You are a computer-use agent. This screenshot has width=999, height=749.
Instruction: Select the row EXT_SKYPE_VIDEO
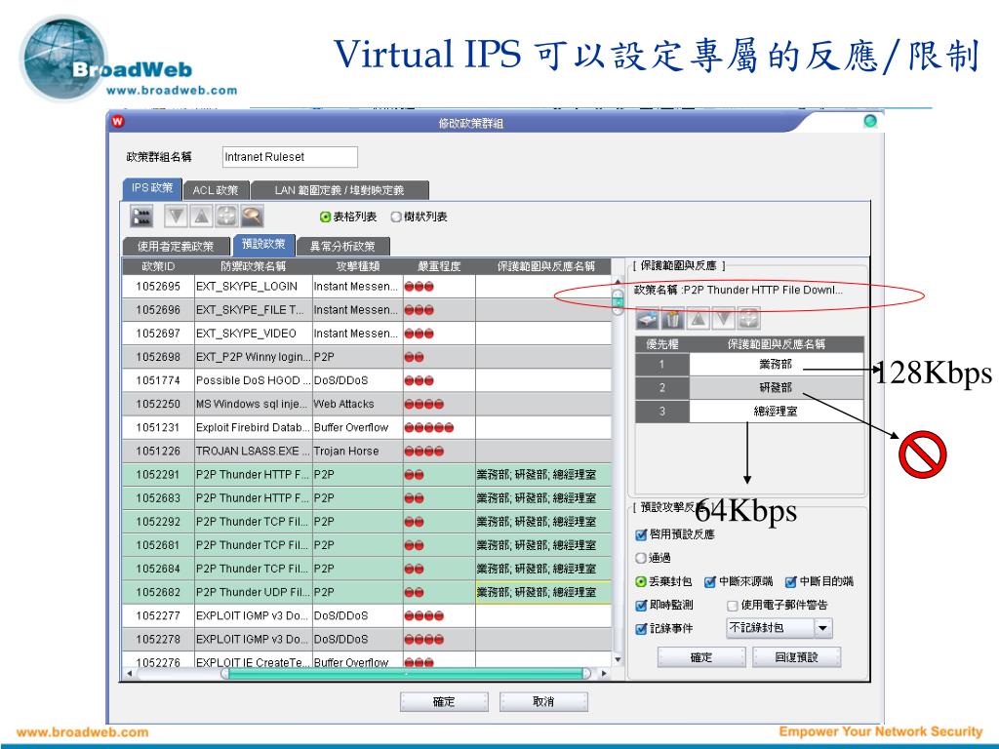tap(367, 334)
